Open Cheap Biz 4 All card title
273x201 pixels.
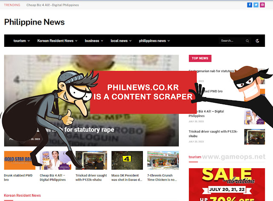pyautogui.click(x=52, y=178)
